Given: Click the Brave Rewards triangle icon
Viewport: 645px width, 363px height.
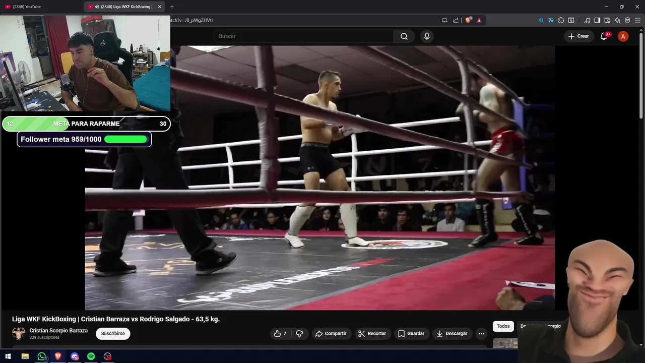Looking at the screenshot, I should (479, 20).
